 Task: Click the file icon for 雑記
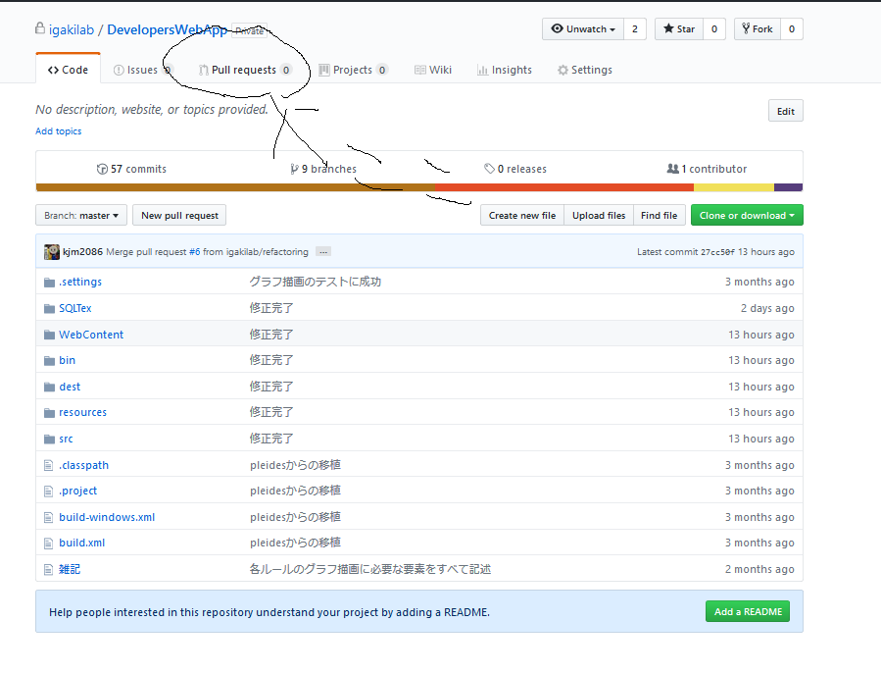49,569
